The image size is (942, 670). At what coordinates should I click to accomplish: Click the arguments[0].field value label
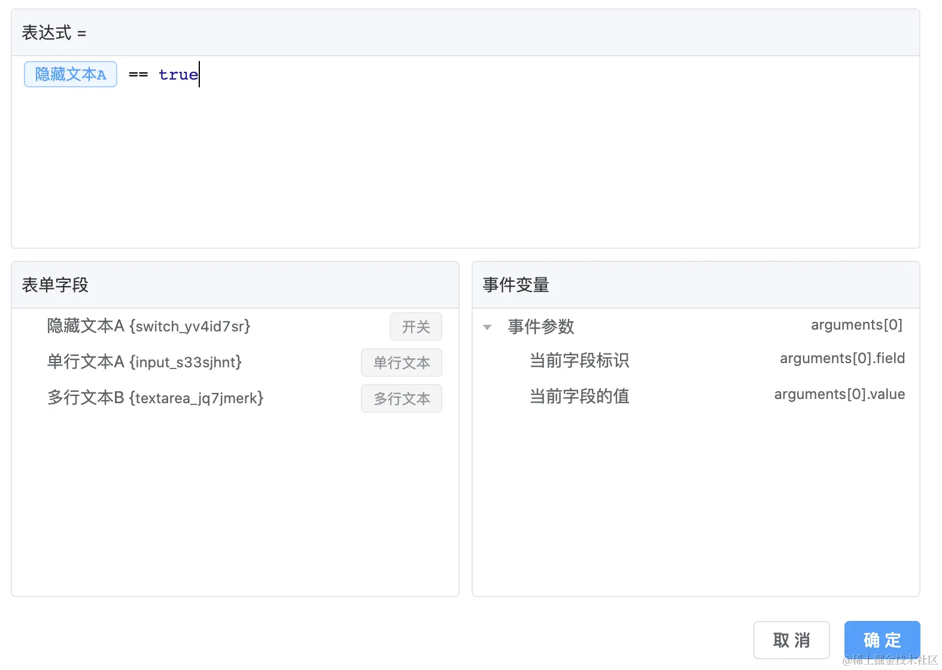[x=842, y=358]
